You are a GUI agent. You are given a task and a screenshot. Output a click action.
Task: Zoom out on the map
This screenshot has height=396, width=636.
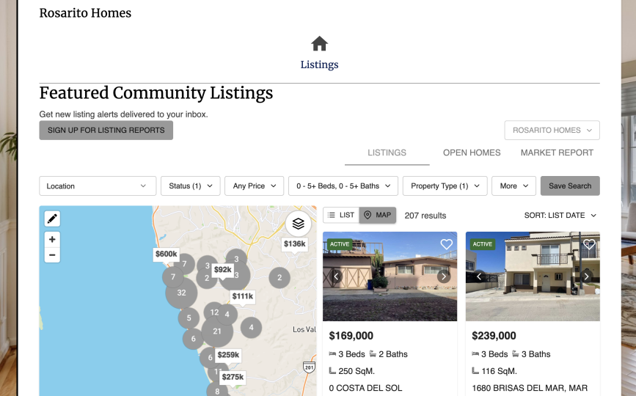(52, 255)
